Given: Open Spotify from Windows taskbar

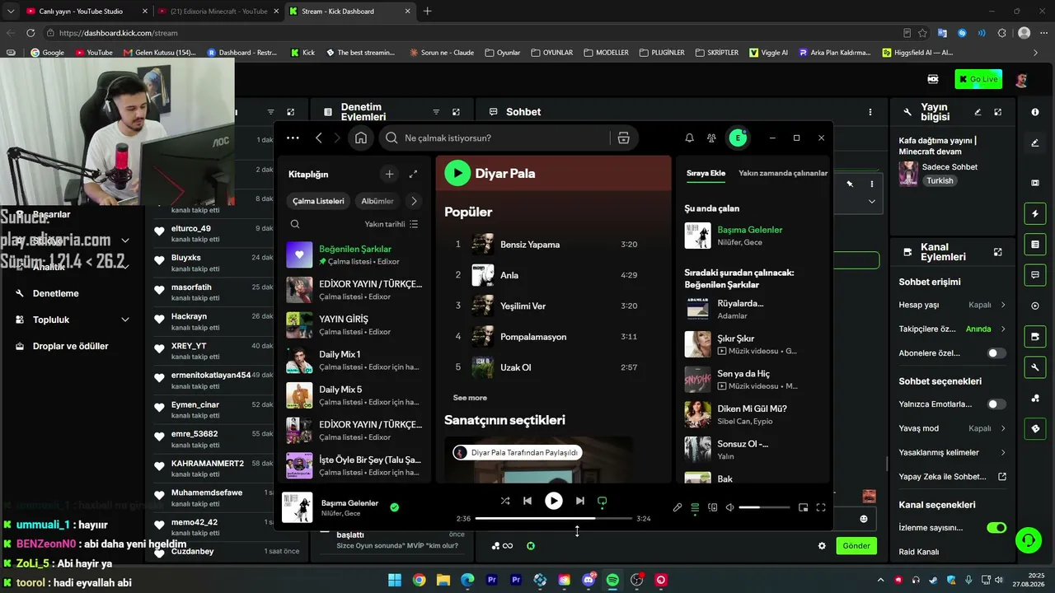Looking at the screenshot, I should 612,580.
